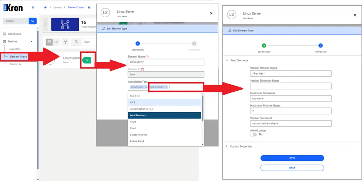This screenshot has height=185, width=363.
Task: Click the Devices breadcrumb link
Action: pyautogui.click(x=58, y=8)
